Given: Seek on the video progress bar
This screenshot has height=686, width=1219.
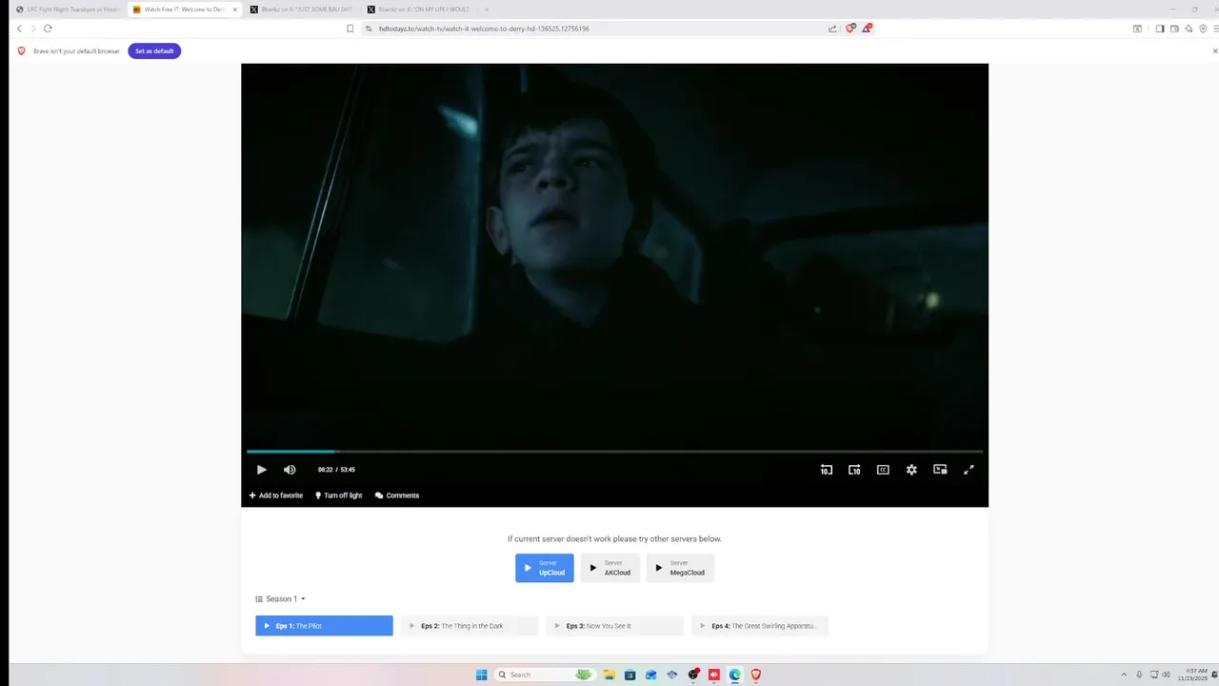Looking at the screenshot, I should 614,452.
